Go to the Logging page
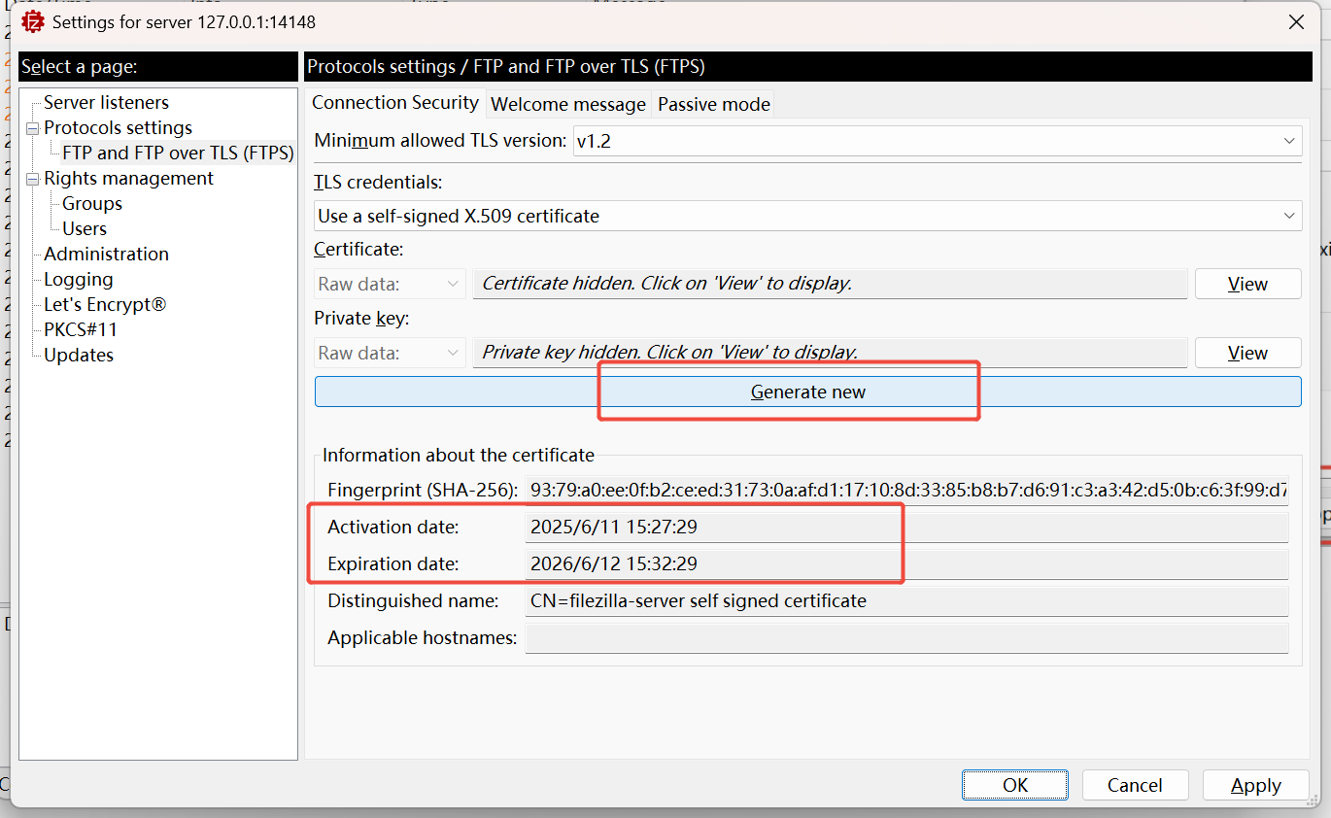1331x818 pixels. (78, 279)
